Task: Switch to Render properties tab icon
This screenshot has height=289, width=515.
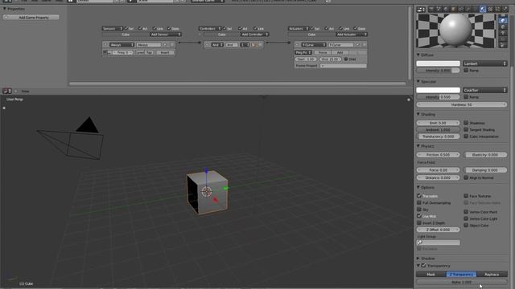Action: pos(431,9)
